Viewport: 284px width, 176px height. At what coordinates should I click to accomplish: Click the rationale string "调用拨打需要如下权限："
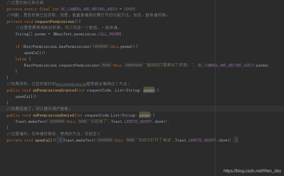[169, 65]
